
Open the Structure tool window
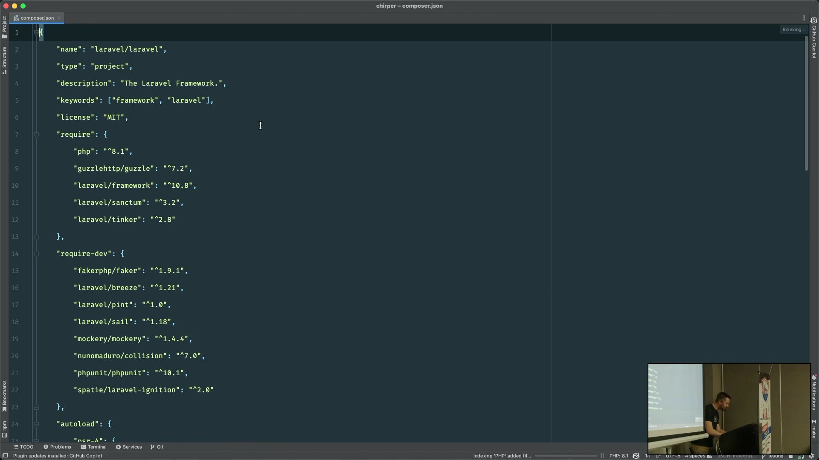(x=4, y=60)
